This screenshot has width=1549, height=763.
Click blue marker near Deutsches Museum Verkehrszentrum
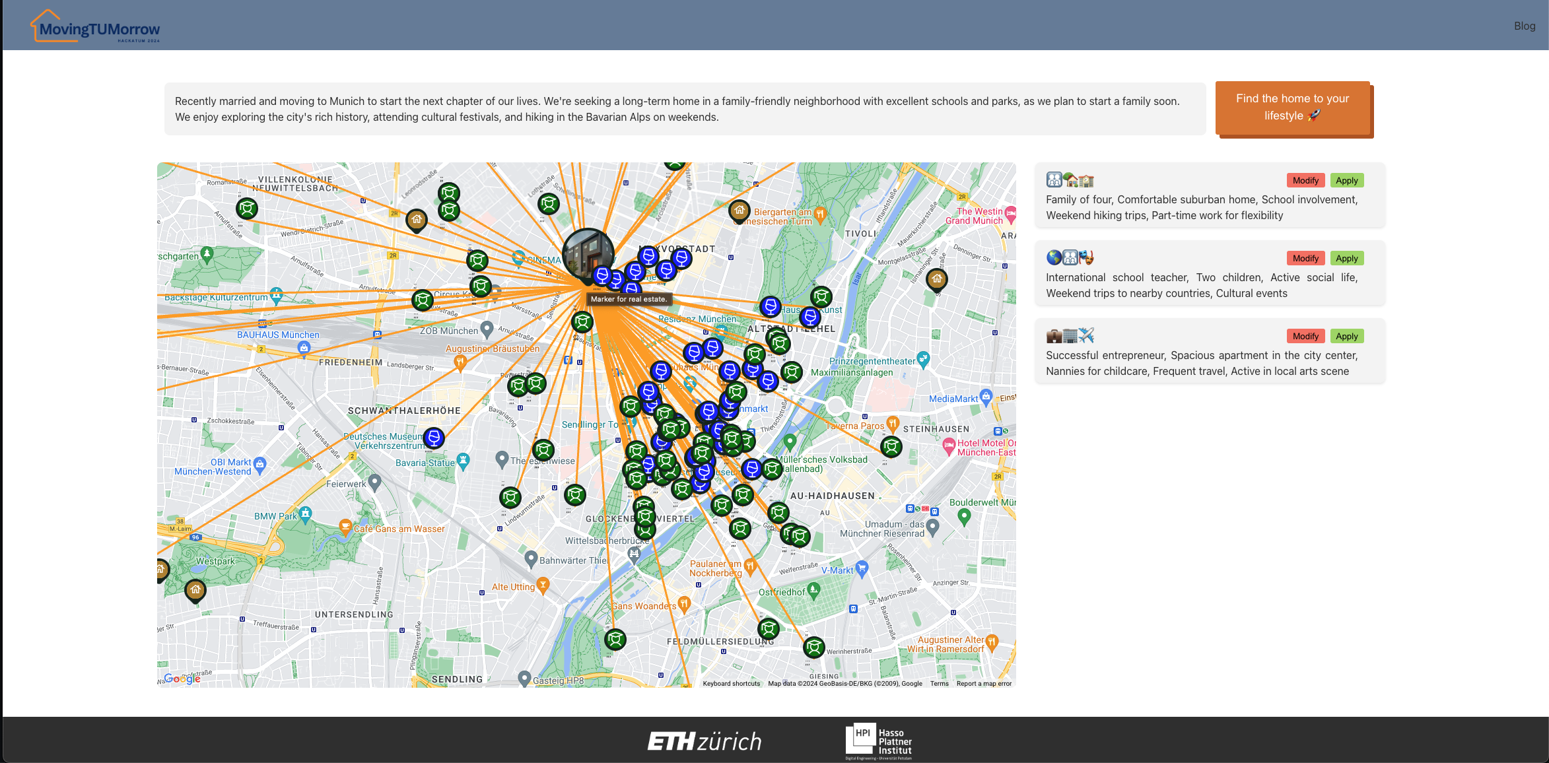click(434, 438)
